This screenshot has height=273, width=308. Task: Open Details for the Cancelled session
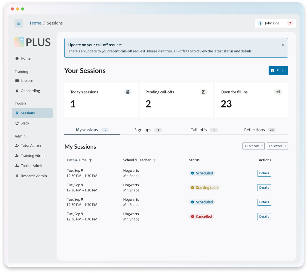tap(264, 217)
